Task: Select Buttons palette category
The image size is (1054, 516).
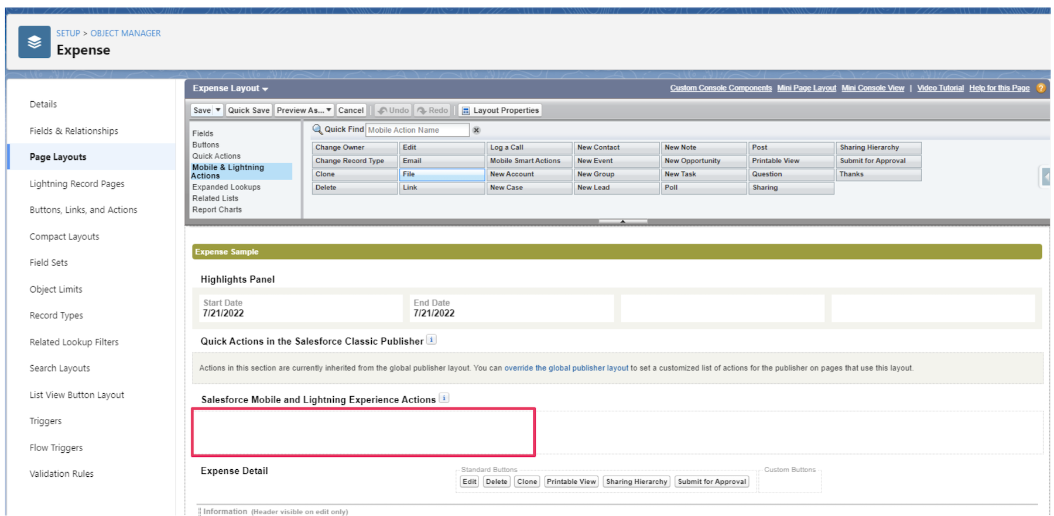Action: coord(206,145)
